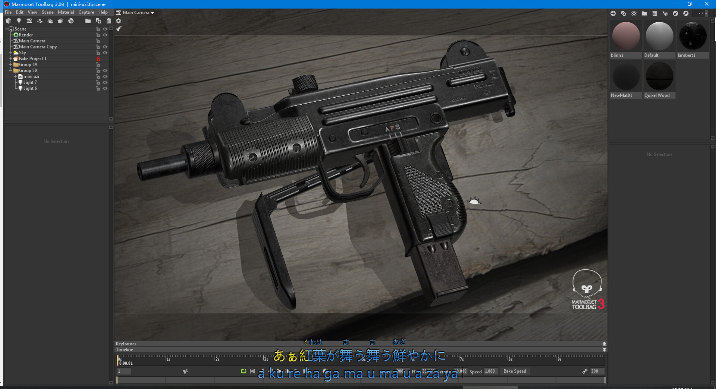Add a new light using the bulb icon

[x=19, y=21]
